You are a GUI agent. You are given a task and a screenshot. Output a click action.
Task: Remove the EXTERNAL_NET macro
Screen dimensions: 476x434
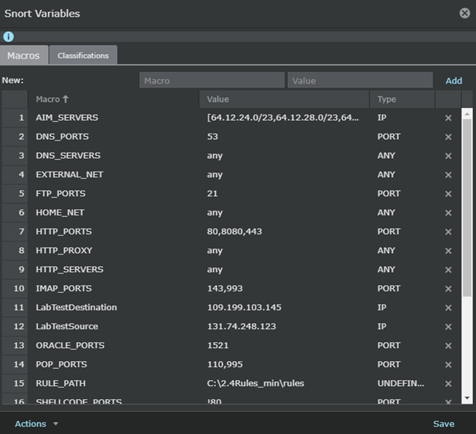tap(448, 175)
